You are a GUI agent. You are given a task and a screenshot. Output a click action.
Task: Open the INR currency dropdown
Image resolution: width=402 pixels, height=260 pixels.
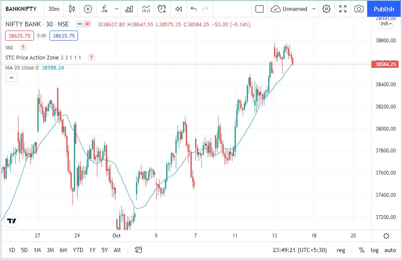pos(386,24)
